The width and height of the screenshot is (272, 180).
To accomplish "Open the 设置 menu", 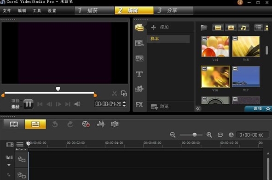I will pos(52,11).
